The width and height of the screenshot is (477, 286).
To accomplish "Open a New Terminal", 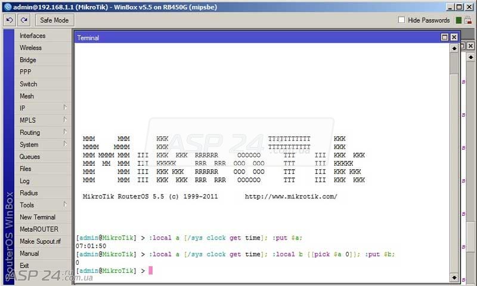I will click(x=37, y=217).
